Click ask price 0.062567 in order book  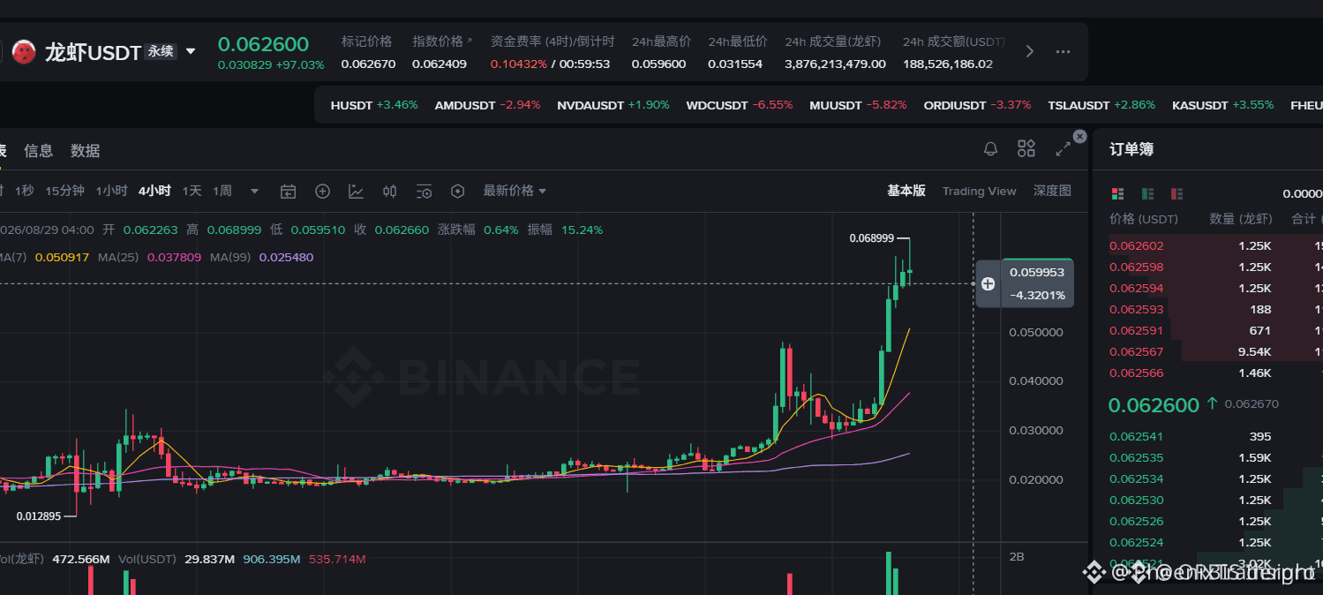tap(1136, 352)
